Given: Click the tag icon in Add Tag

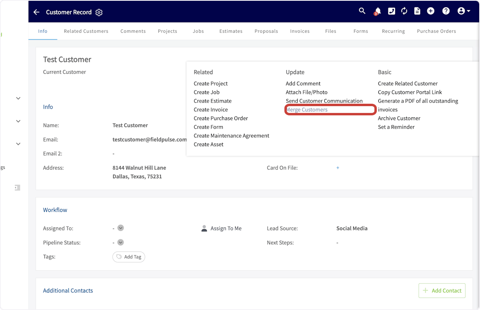Looking at the screenshot, I should pyautogui.click(x=119, y=257).
